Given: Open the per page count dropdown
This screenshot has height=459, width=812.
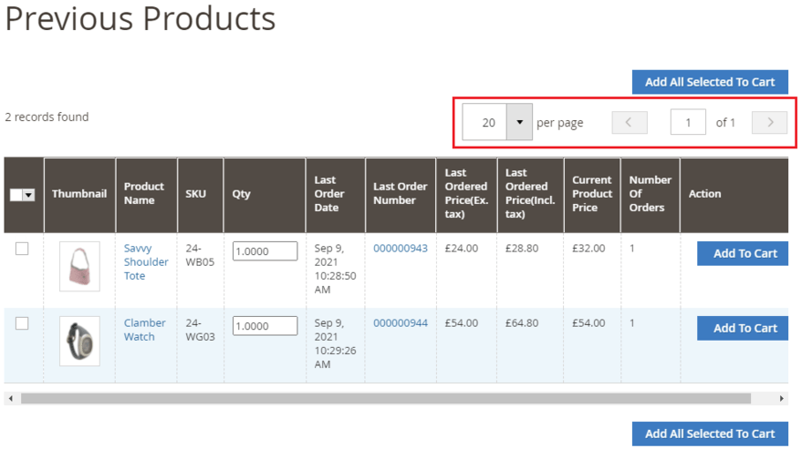Looking at the screenshot, I should click(519, 122).
